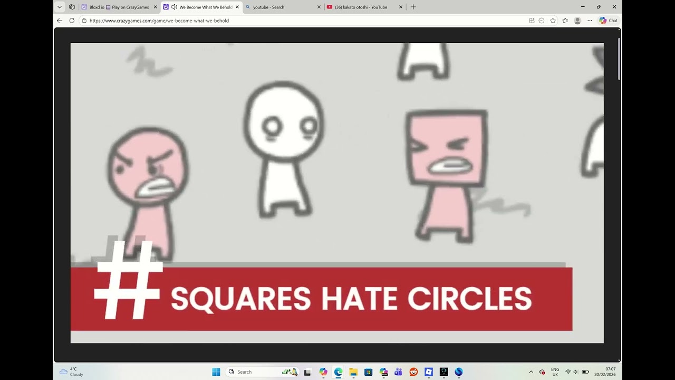
Task: Open Reddit app from the taskbar
Action: point(413,372)
